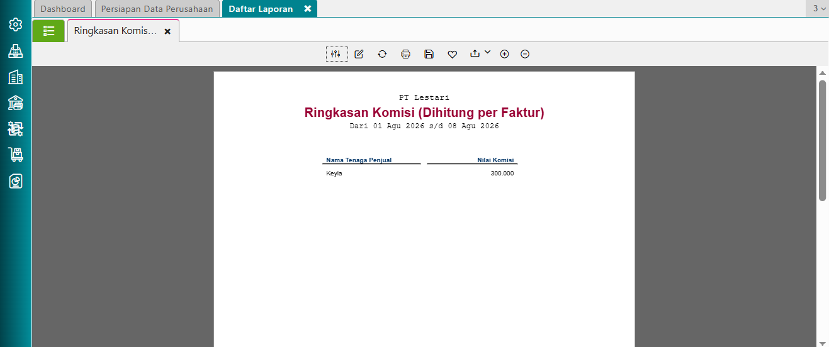
Task: Open the purchasing trolley module icon
Action: point(16,155)
